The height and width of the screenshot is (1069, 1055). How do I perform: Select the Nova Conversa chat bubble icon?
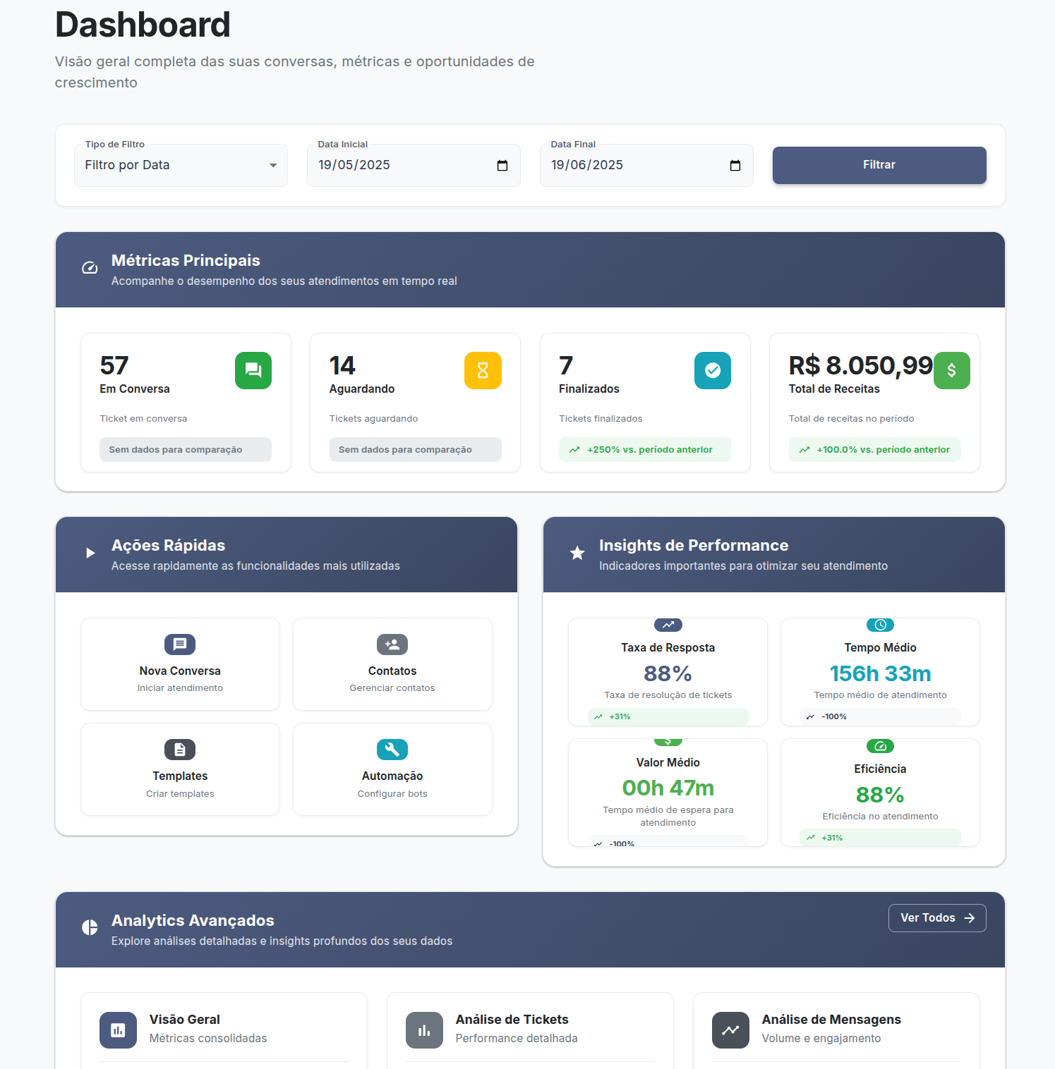(180, 644)
